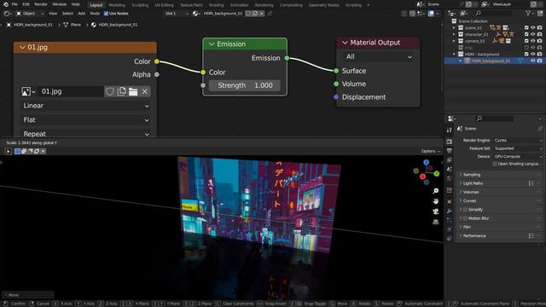Toggle the Motion Blur checkbox
546x307 pixels.
click(x=465, y=218)
